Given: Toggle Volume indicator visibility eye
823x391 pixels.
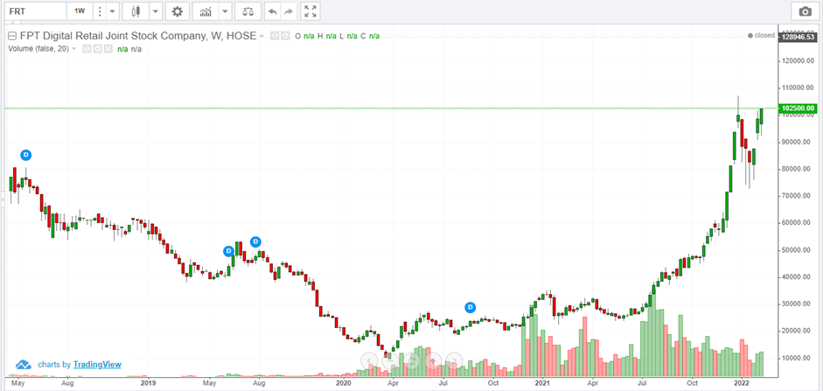Looking at the screenshot, I should (x=87, y=49).
